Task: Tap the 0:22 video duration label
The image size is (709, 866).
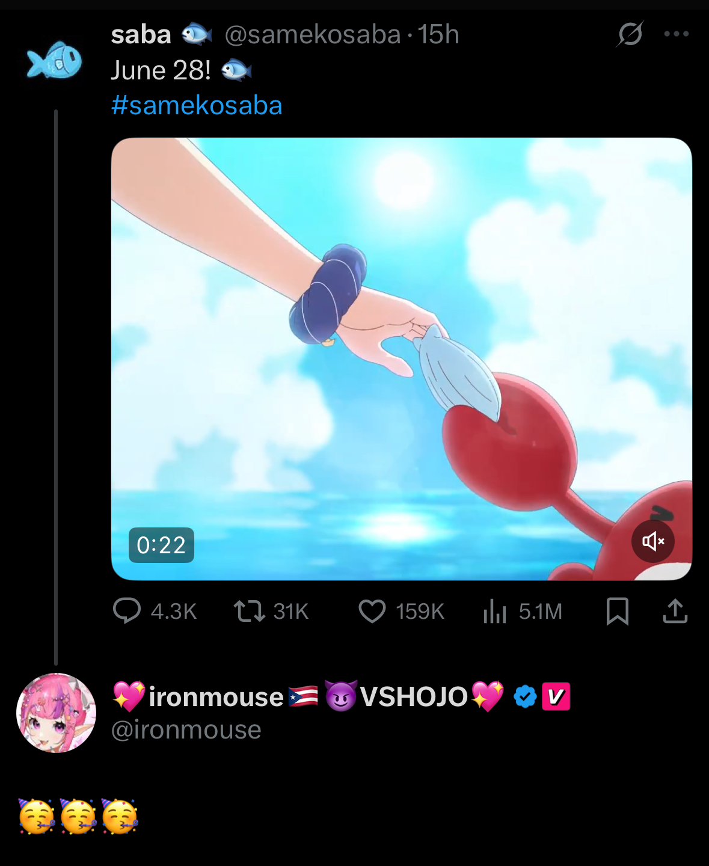Action: (161, 545)
